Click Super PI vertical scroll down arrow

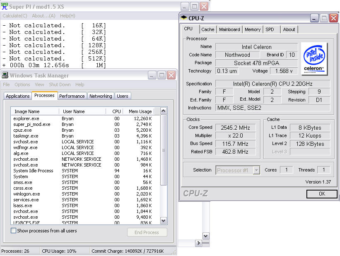coord(206,236)
